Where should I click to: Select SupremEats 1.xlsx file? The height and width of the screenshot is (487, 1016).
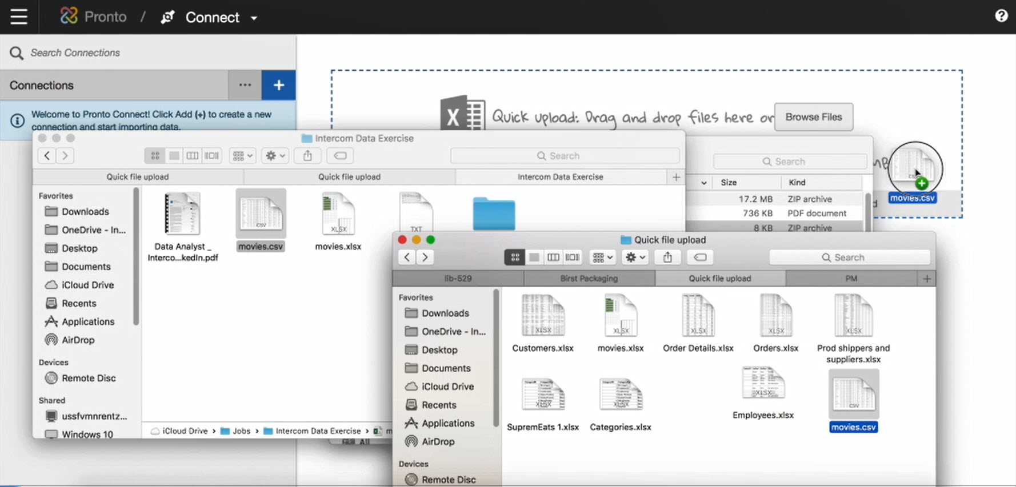click(543, 404)
